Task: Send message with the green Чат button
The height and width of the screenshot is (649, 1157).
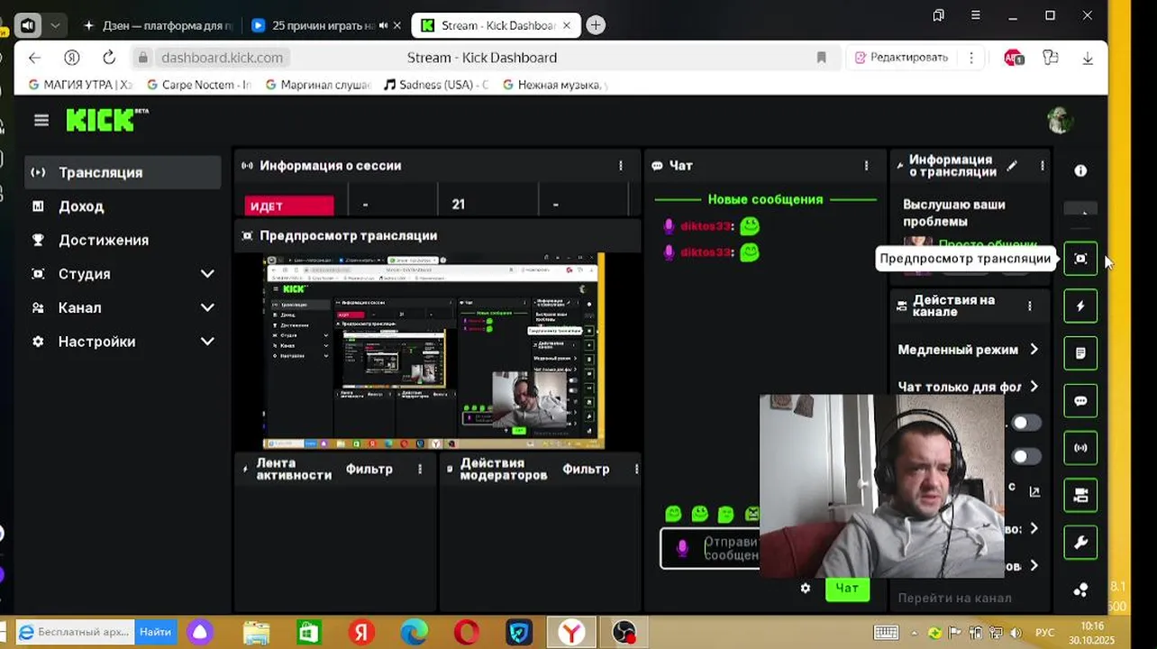Action: tap(847, 588)
